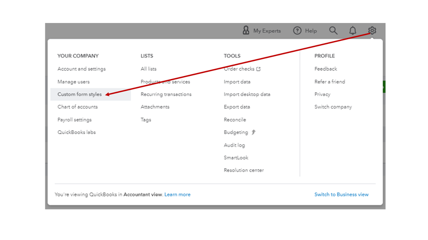Select Custom form styles

click(x=80, y=94)
